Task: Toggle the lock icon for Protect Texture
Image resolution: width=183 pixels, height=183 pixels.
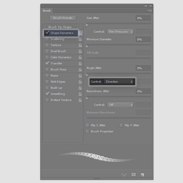Action: point(80,100)
